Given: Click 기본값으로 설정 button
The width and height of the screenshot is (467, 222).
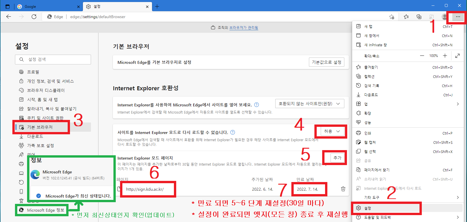Looking at the screenshot, I should [326, 62].
